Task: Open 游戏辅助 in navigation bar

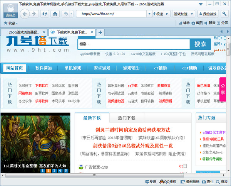Action: coord(131,68)
